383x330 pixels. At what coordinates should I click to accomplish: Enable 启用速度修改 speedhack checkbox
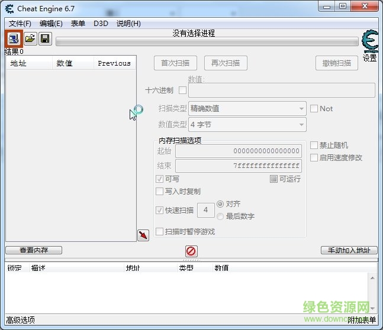[x=314, y=157]
